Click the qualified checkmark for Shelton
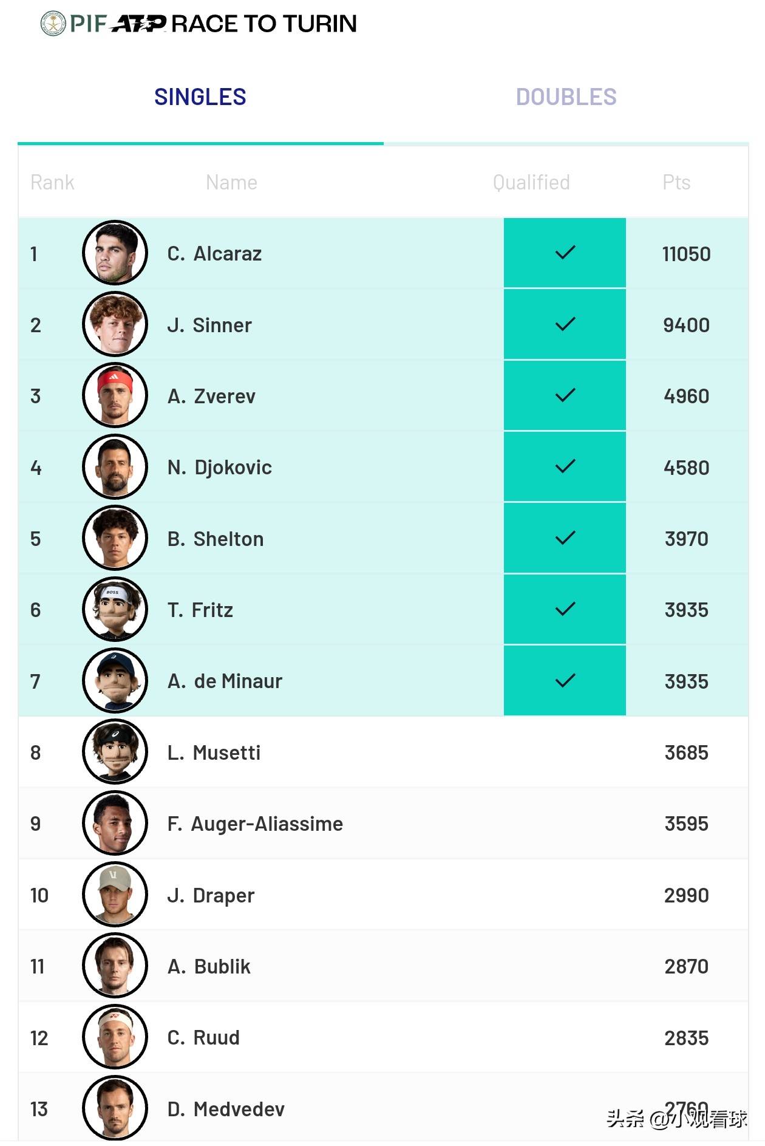Viewport: 765px width, 1146px height. tap(565, 538)
